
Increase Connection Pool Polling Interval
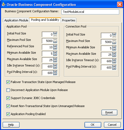[x=114, y=66]
